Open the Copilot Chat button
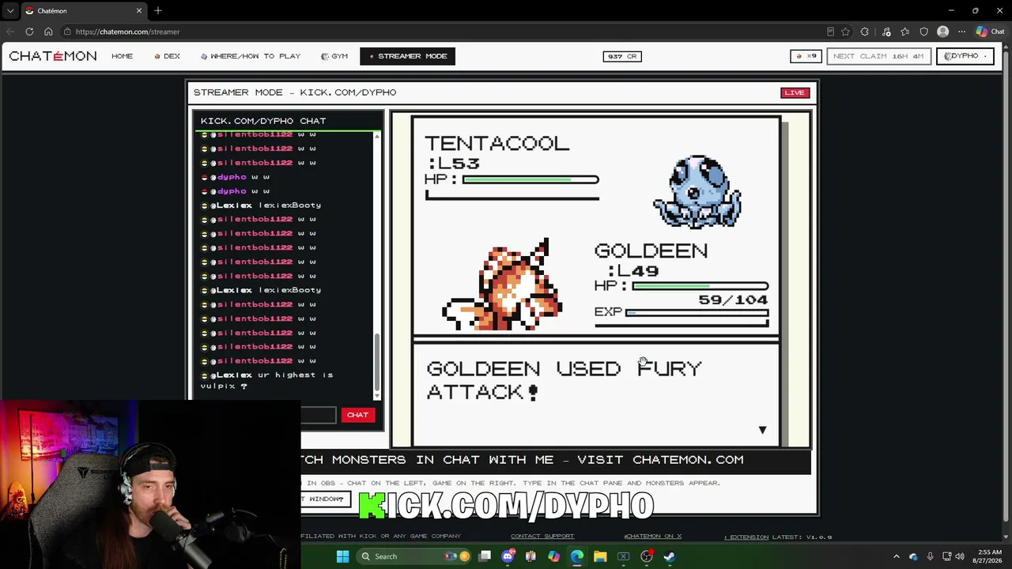This screenshot has height=569, width=1012. tap(990, 32)
